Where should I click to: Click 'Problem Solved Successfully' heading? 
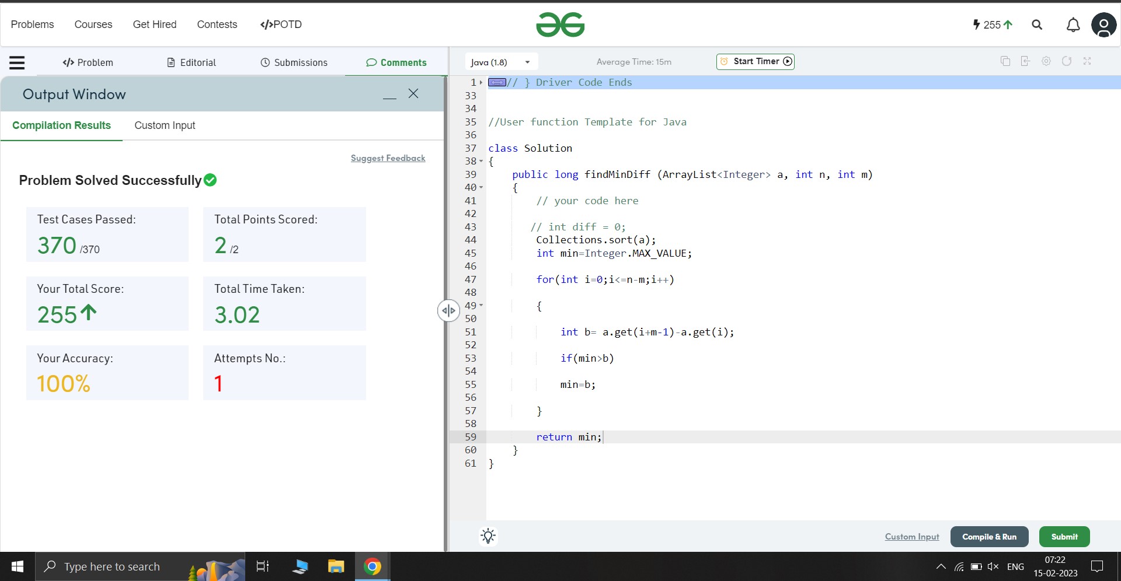(110, 180)
